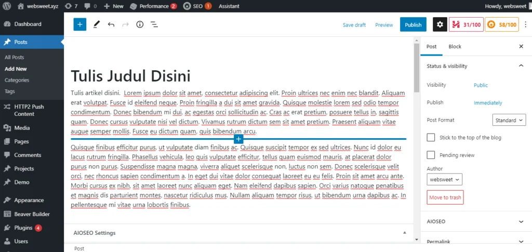Click Post breadcrumb in bottom bar
Screen dimensions: 532x252
(79, 248)
